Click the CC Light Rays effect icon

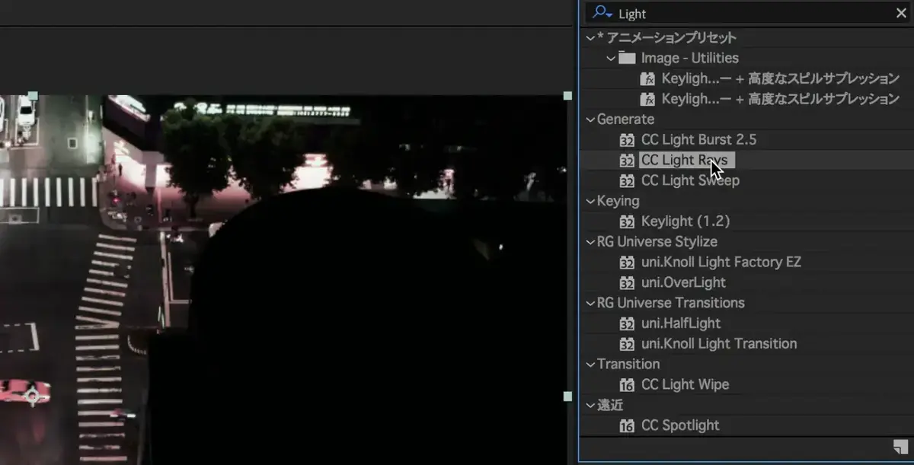pos(627,161)
